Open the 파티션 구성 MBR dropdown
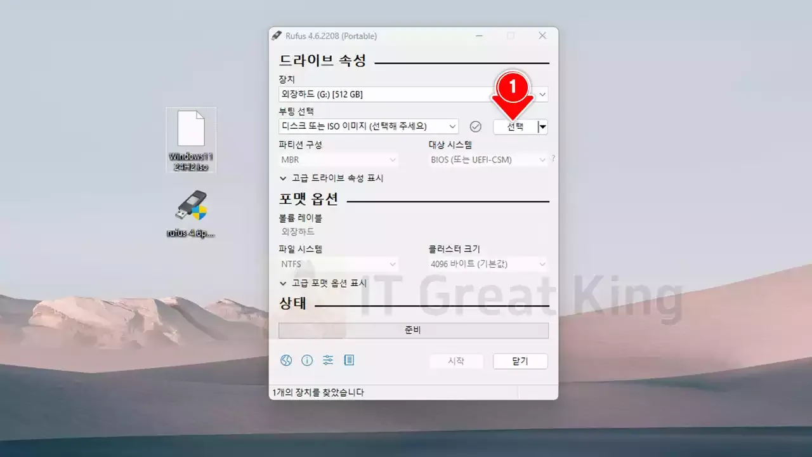The width and height of the screenshot is (812, 457). pos(339,159)
